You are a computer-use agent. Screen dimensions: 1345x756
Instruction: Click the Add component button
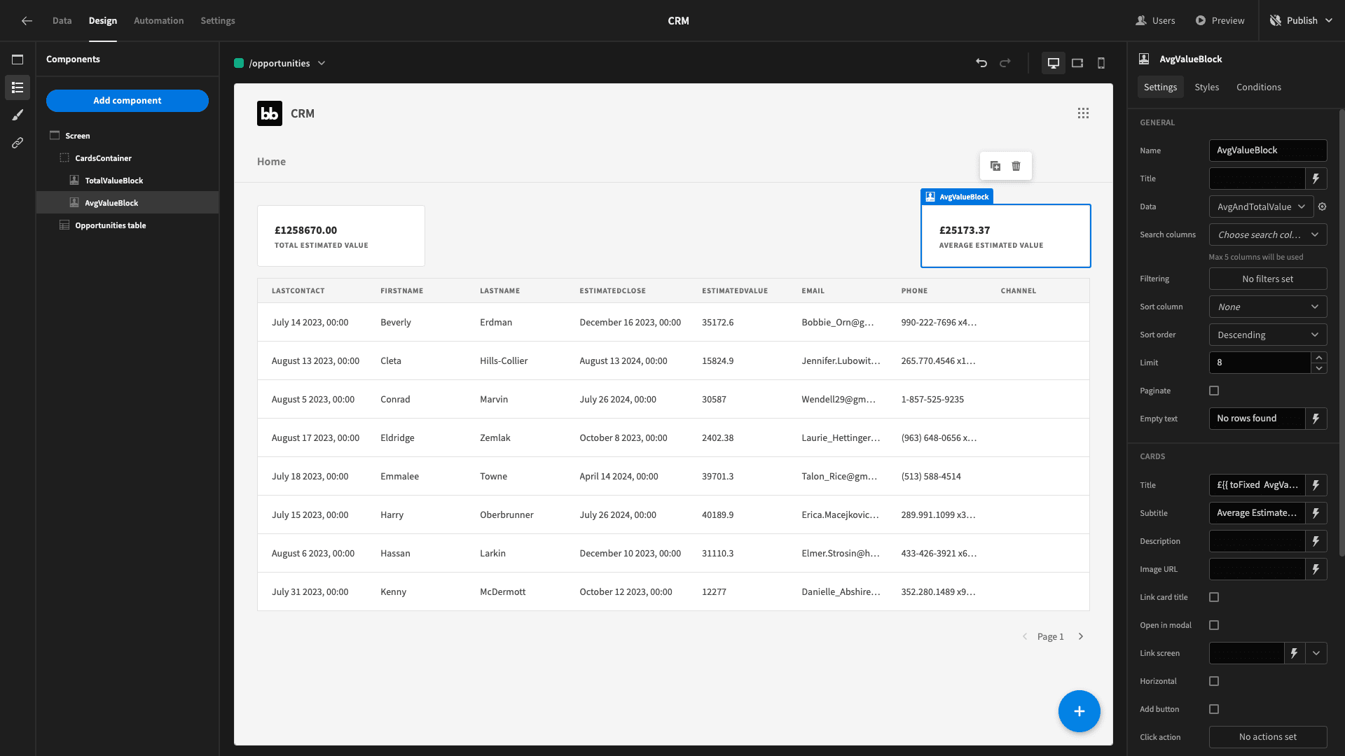coord(127,101)
